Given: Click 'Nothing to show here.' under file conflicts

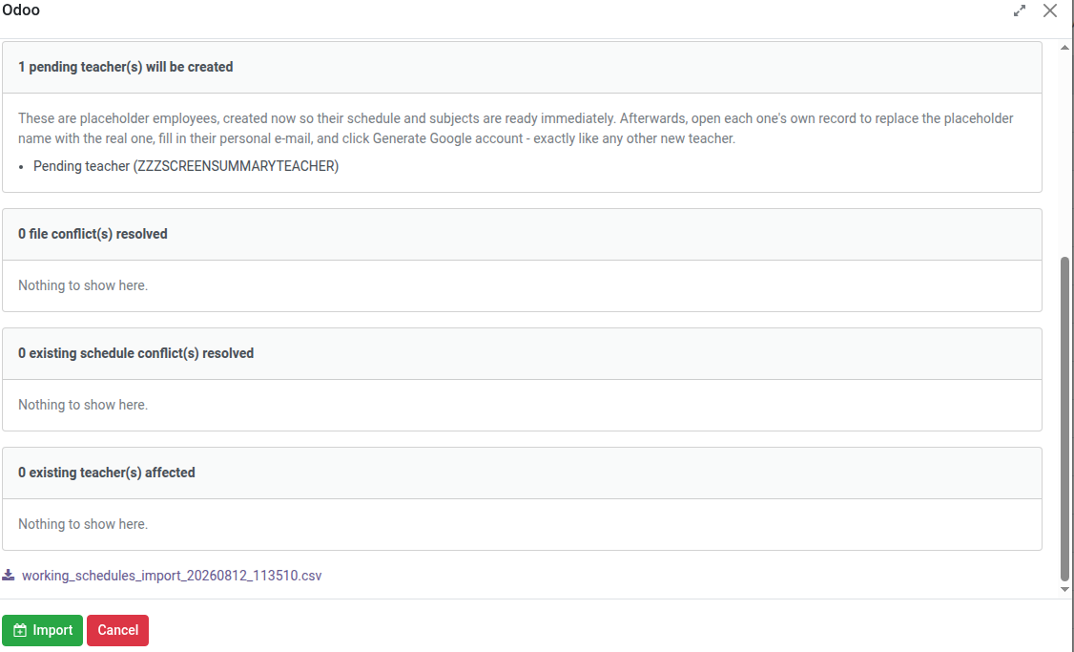Looking at the screenshot, I should click(83, 285).
